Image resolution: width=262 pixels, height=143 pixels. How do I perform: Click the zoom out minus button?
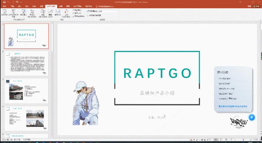point(235,140)
